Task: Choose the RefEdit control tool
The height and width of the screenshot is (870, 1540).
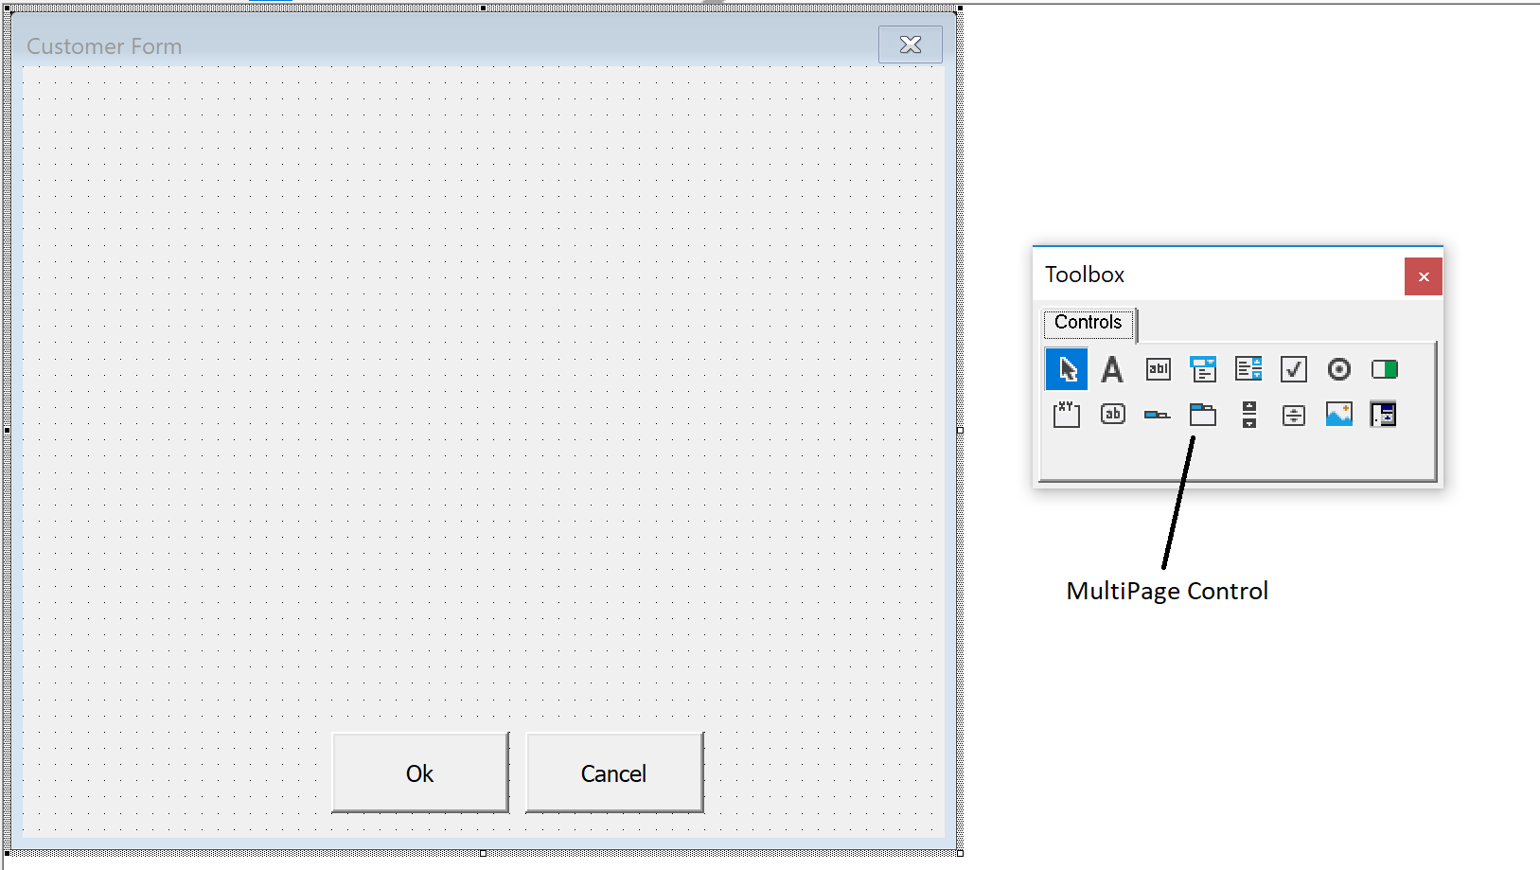Action: coord(1384,414)
